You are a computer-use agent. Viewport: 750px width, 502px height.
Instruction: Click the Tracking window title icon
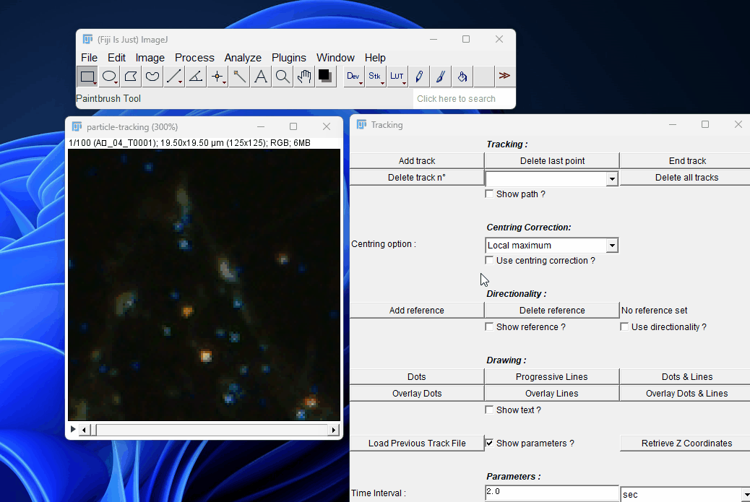(x=361, y=125)
